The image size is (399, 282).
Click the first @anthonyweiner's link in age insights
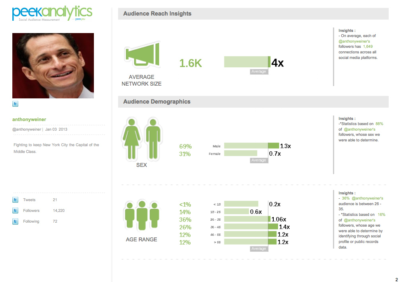[x=368, y=198]
